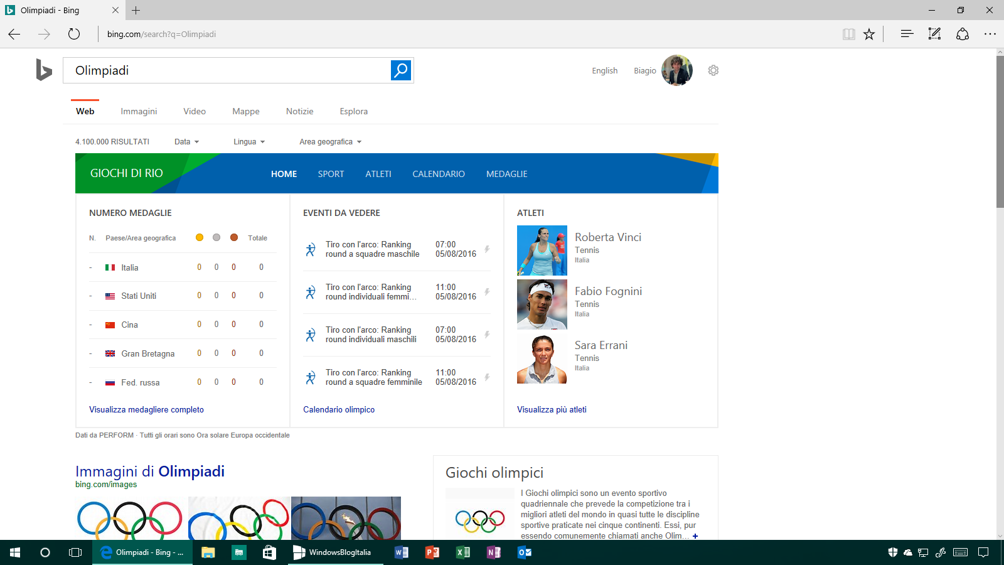Image resolution: width=1004 pixels, height=565 pixels.
Task: Launch OneNote from the taskbar
Action: coord(494,552)
